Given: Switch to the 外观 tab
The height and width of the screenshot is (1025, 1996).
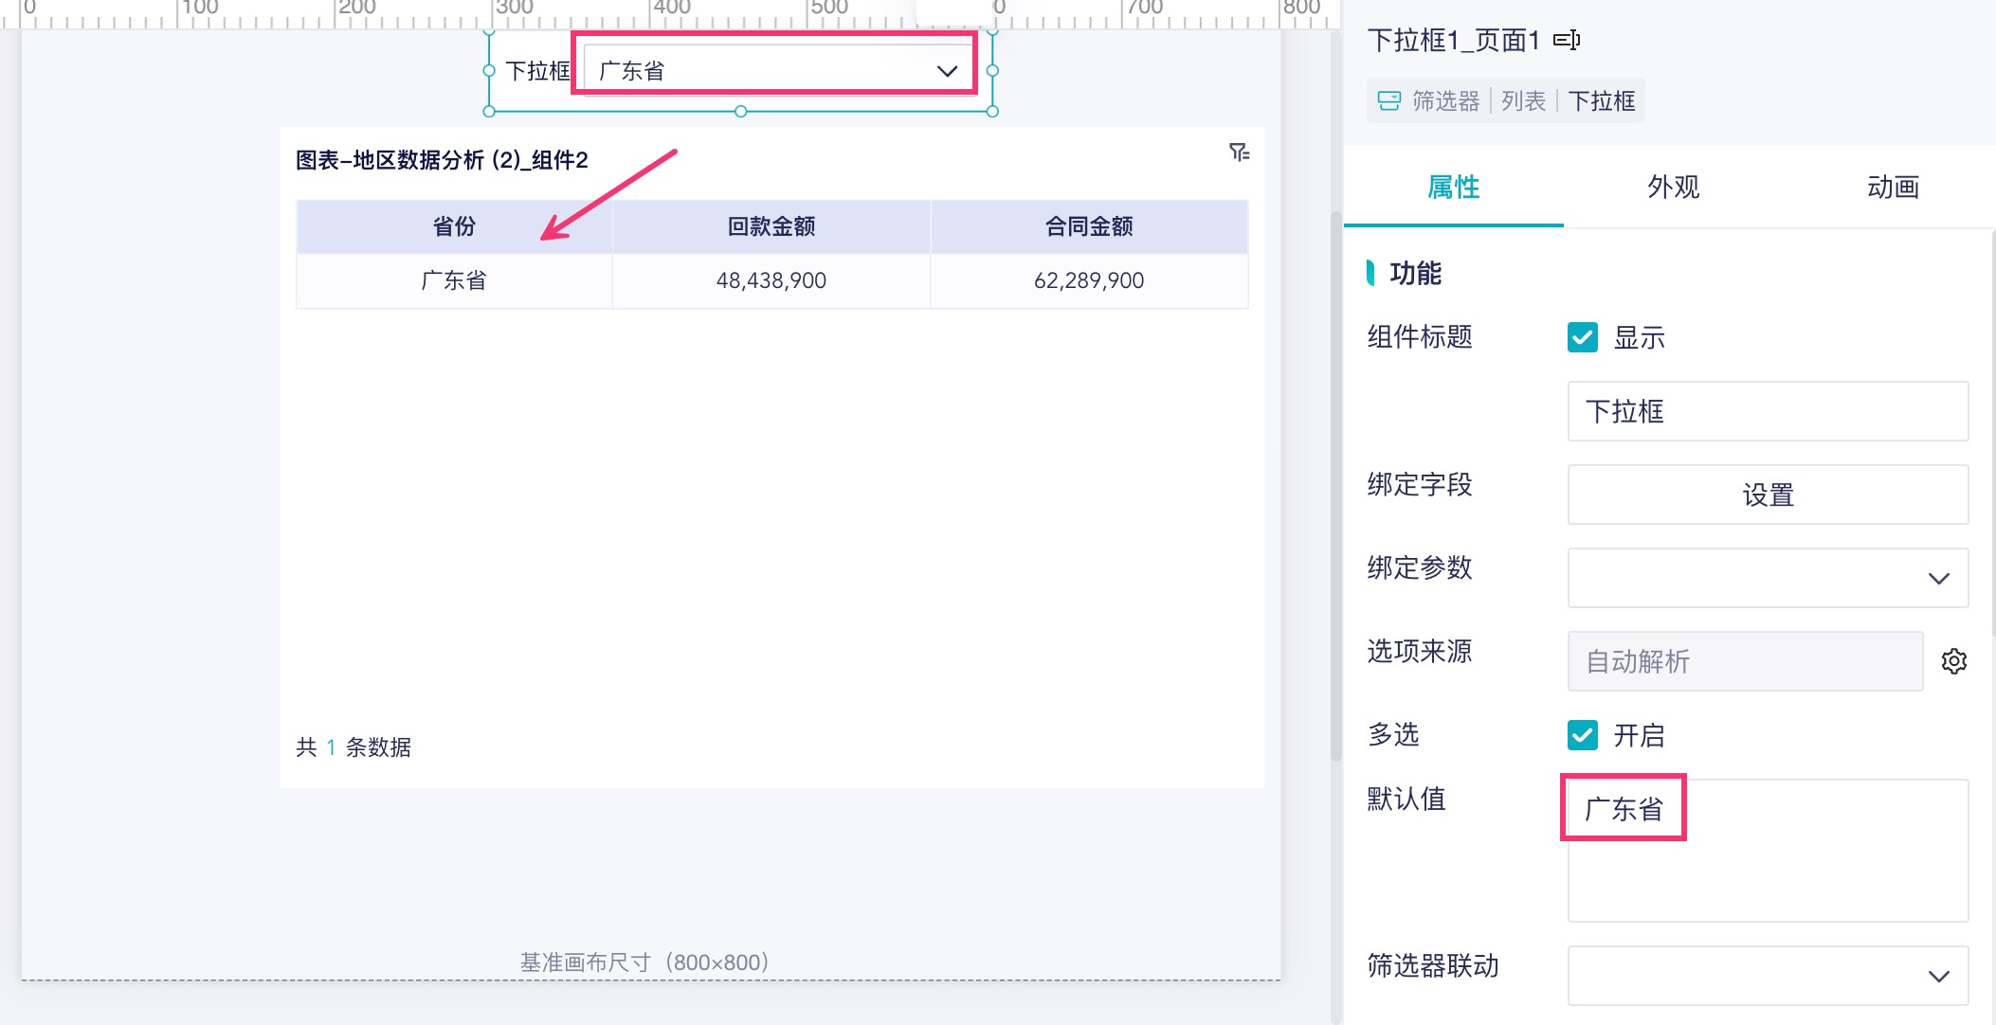Looking at the screenshot, I should 1673,188.
